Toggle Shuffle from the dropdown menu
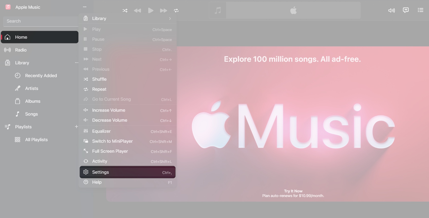The height and width of the screenshot is (218, 429). [99, 79]
